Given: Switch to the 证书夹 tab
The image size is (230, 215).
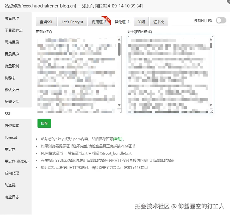Looking at the screenshot, I should (x=159, y=22).
